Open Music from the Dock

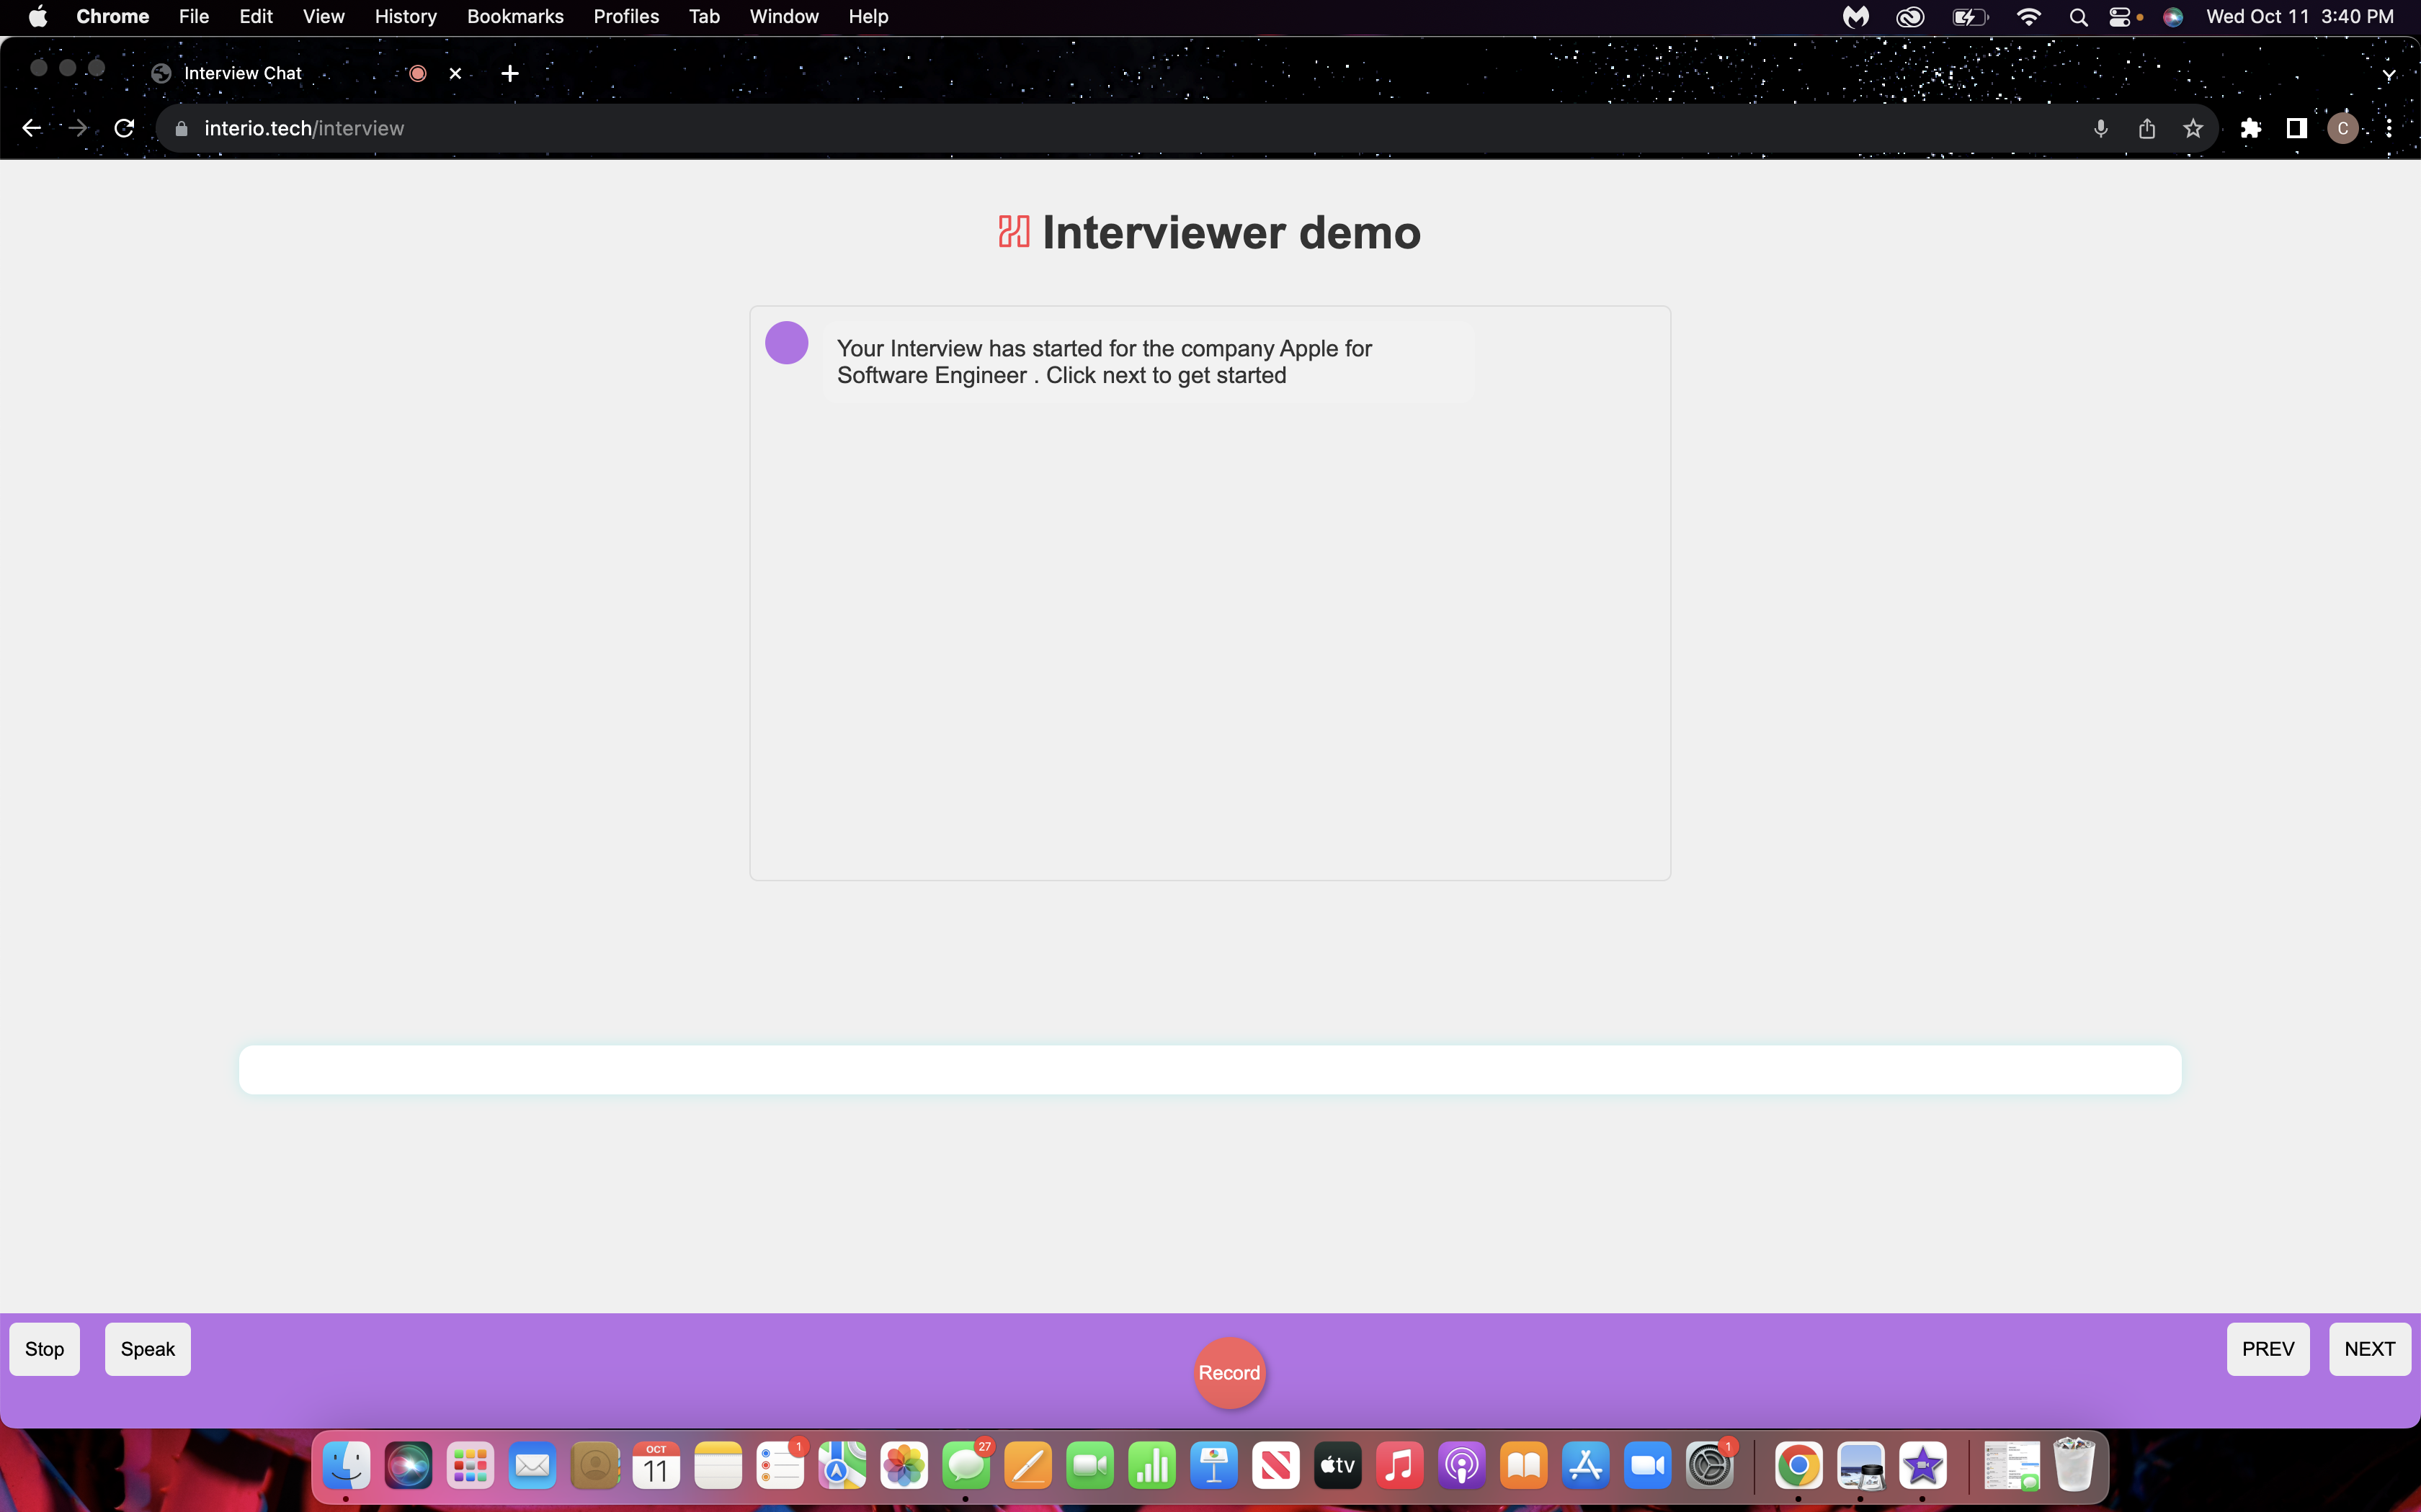point(1399,1466)
